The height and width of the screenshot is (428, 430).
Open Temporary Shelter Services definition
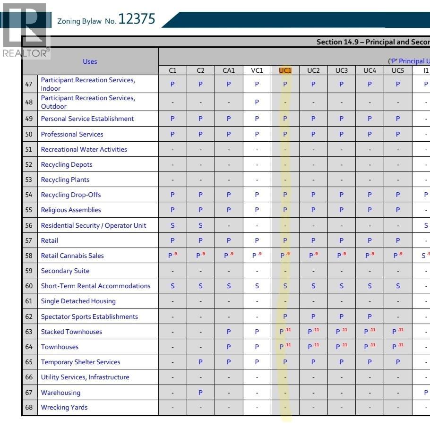click(x=80, y=362)
